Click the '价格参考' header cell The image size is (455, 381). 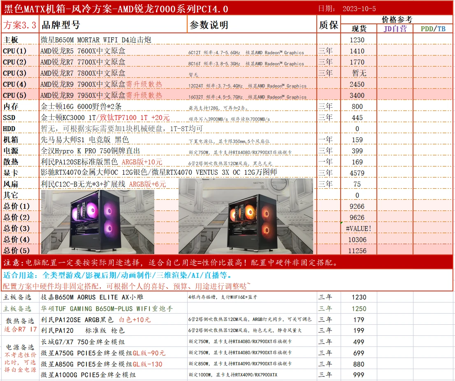click(x=397, y=19)
